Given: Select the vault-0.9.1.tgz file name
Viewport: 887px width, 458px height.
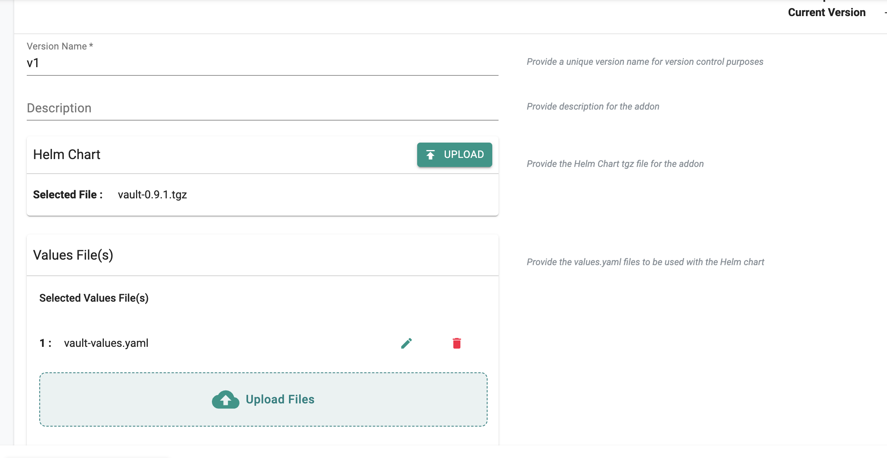Looking at the screenshot, I should pos(153,195).
